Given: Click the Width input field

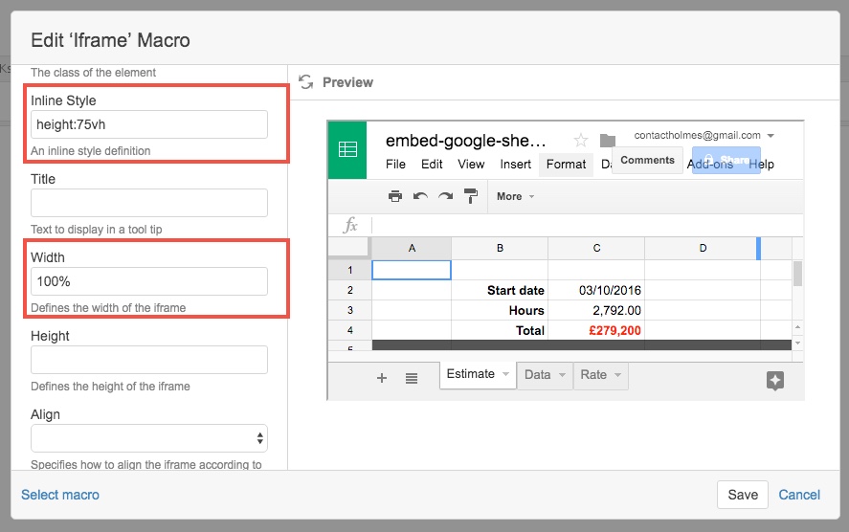Looking at the screenshot, I should [149, 281].
